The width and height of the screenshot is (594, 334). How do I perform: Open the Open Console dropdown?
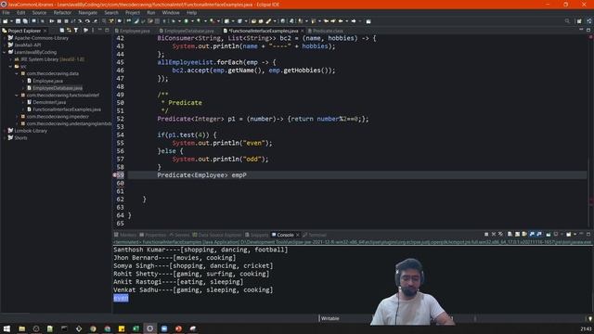tap(575, 235)
